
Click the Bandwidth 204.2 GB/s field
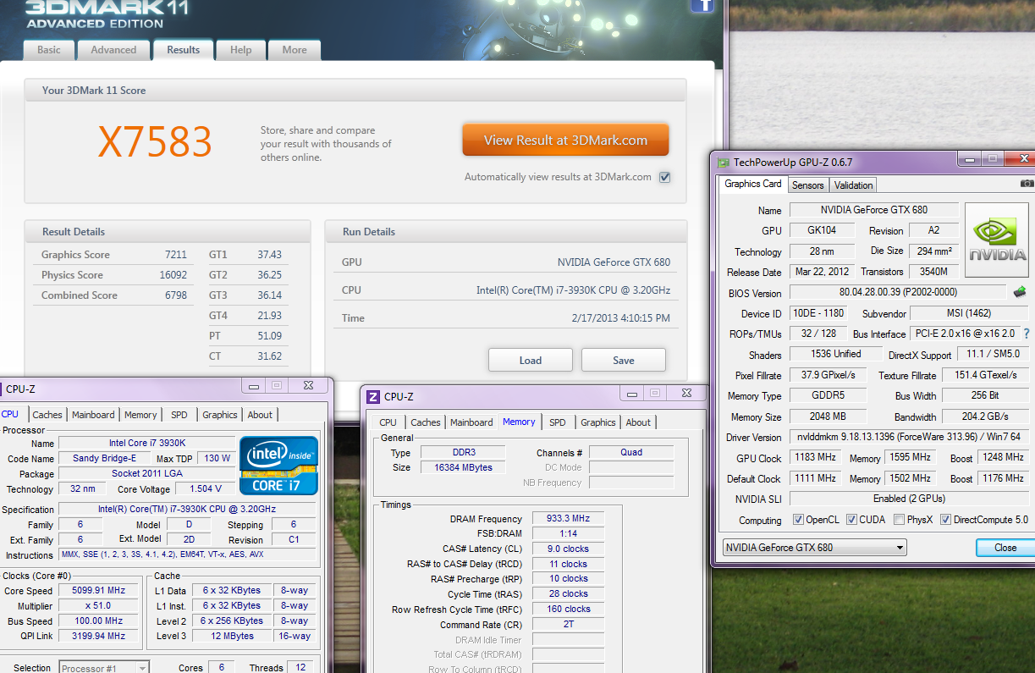[985, 416]
